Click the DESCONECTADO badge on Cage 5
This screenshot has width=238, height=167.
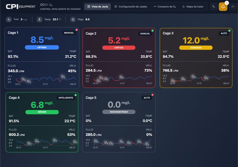coord(119,112)
